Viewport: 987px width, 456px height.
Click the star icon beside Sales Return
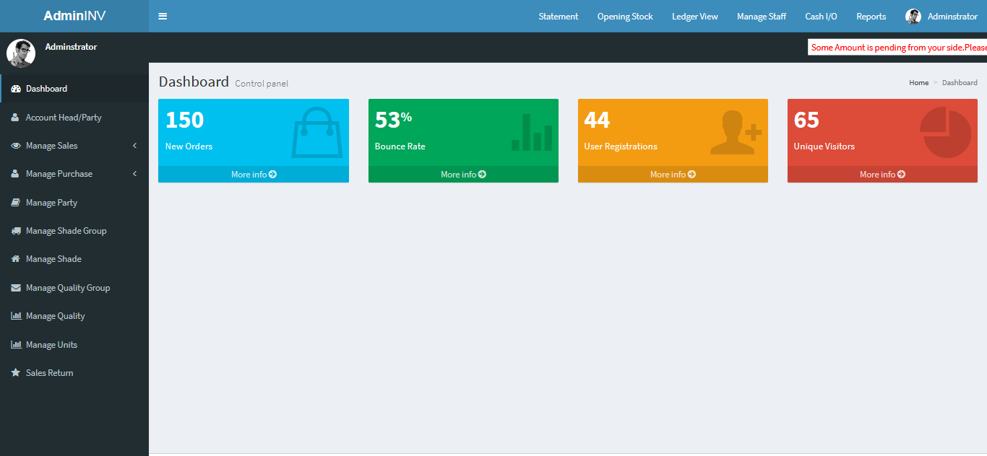[15, 373]
